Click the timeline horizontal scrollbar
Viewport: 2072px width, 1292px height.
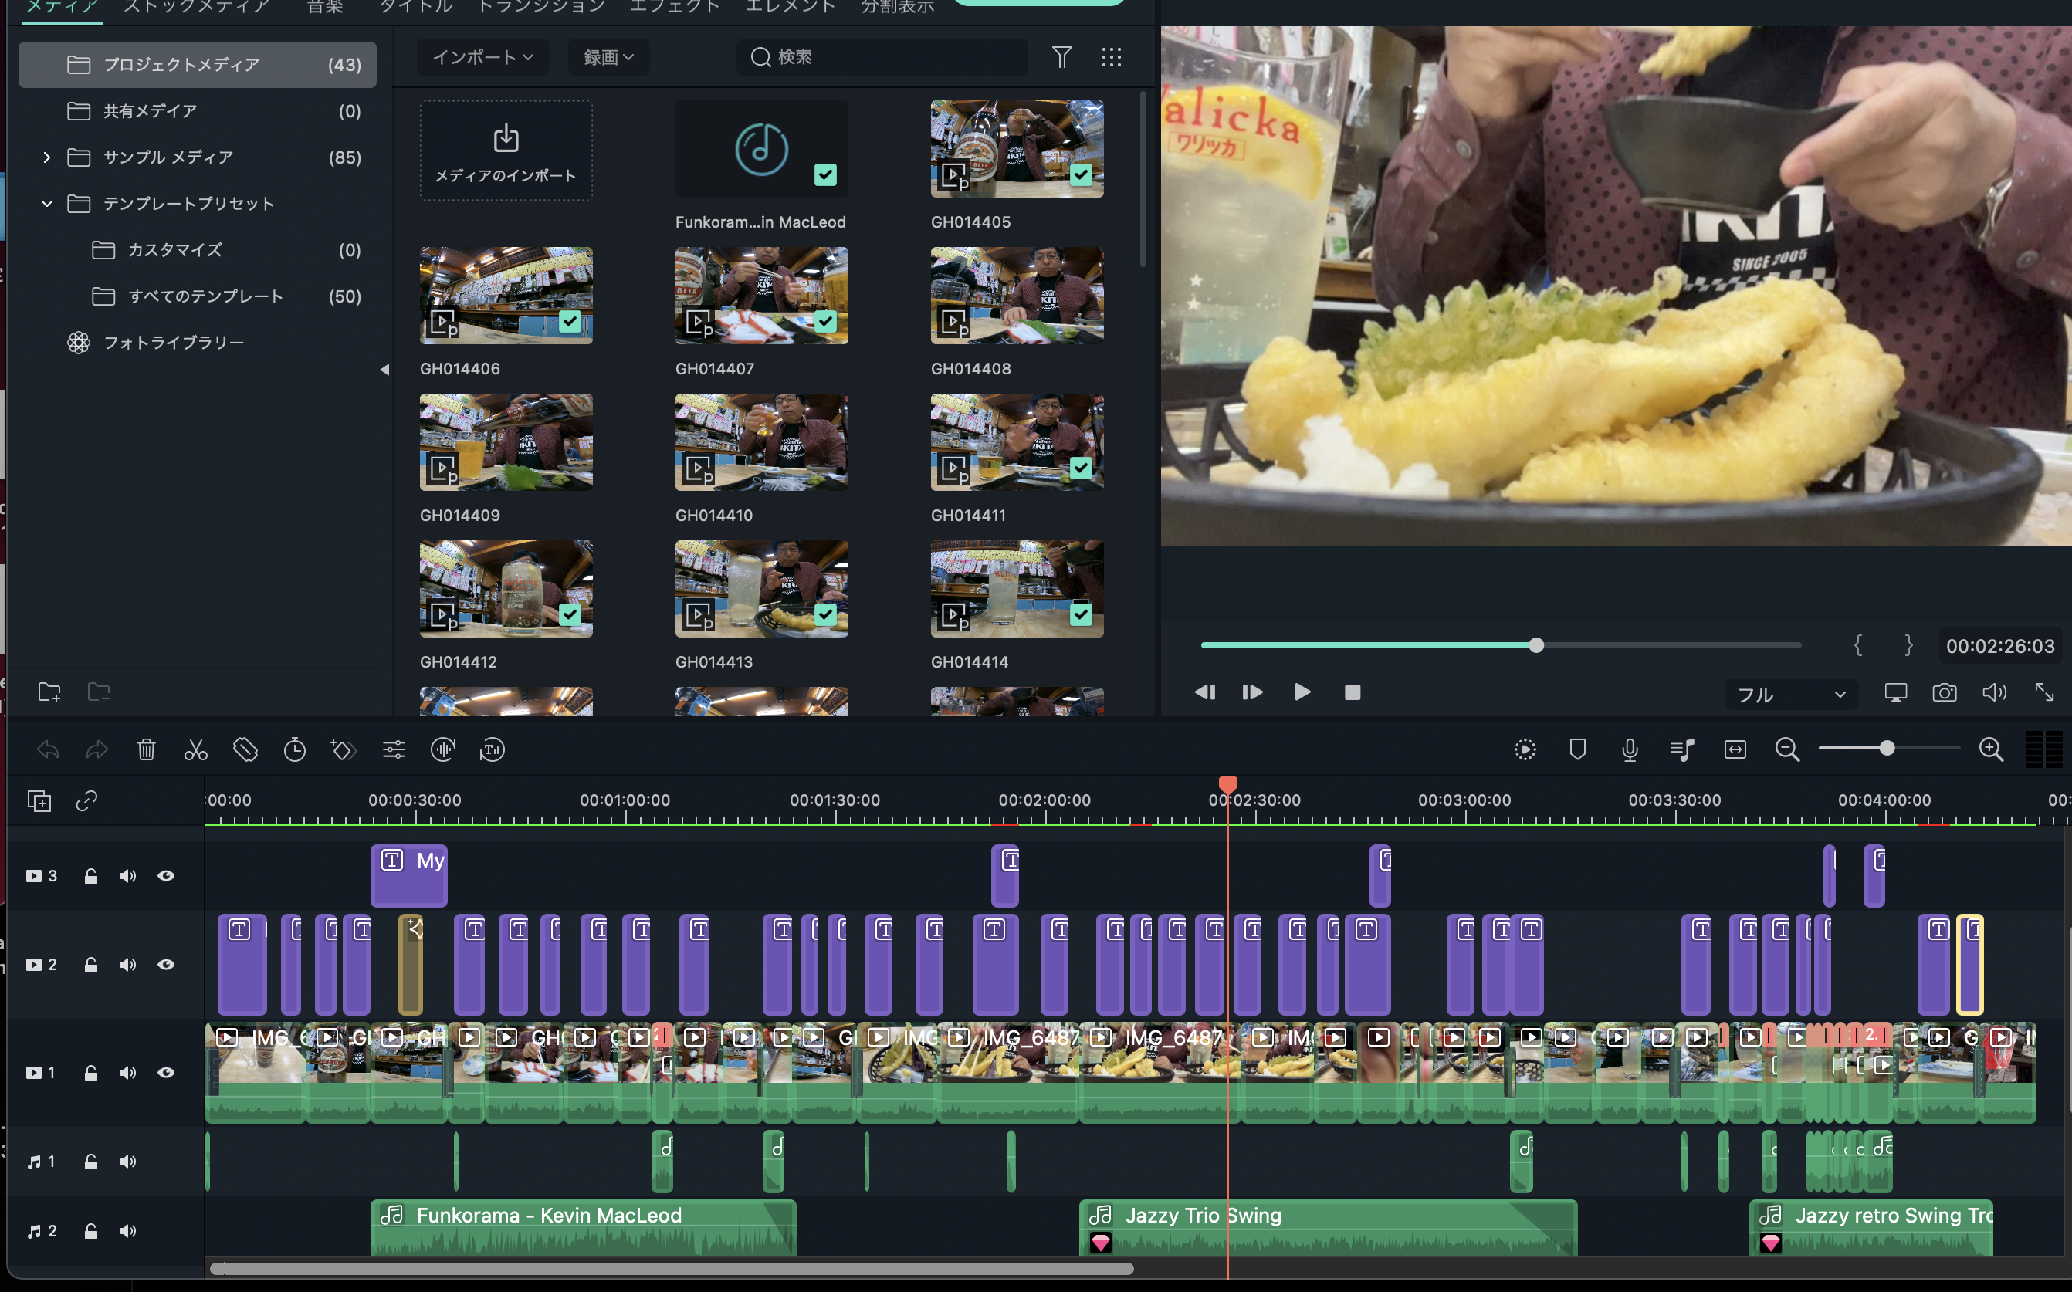click(672, 1269)
